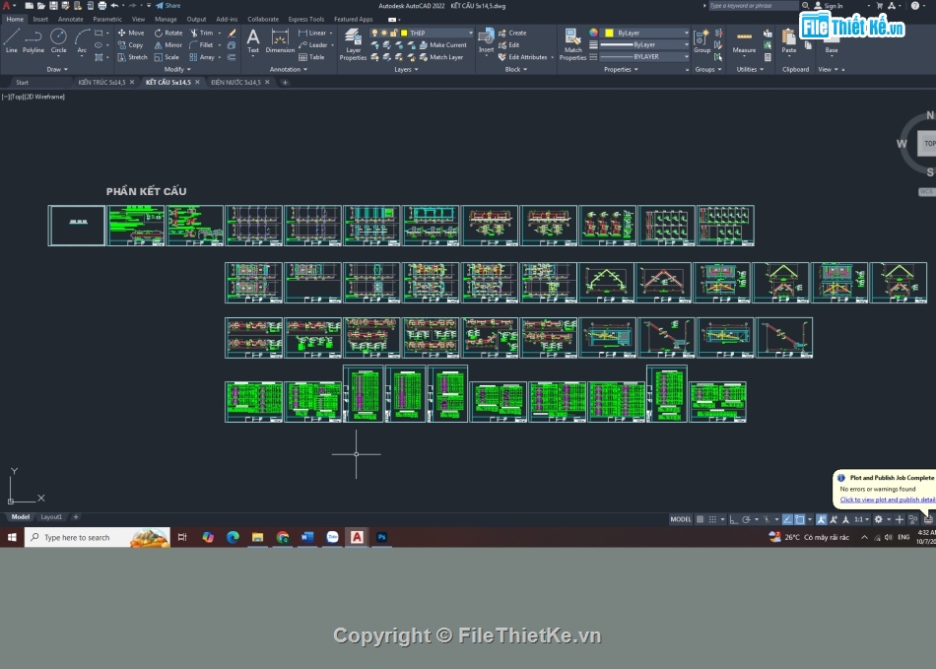Click link to view plot and publish details
The width and height of the screenshot is (936, 669).
[x=887, y=500]
